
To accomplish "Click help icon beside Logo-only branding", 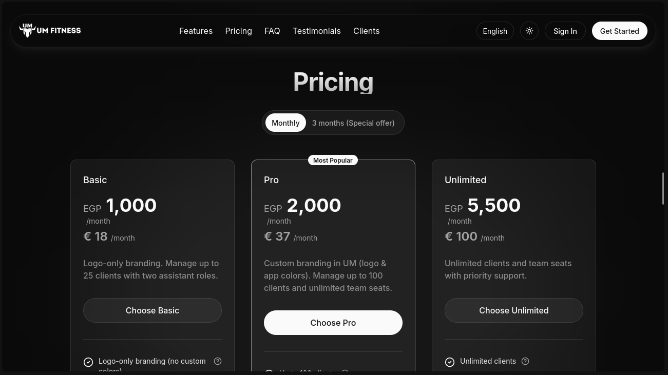I will (218, 361).
